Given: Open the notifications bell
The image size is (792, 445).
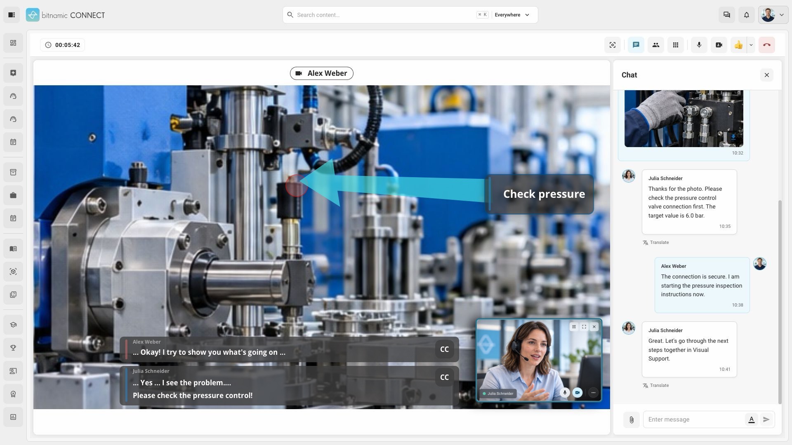Looking at the screenshot, I should coord(747,15).
